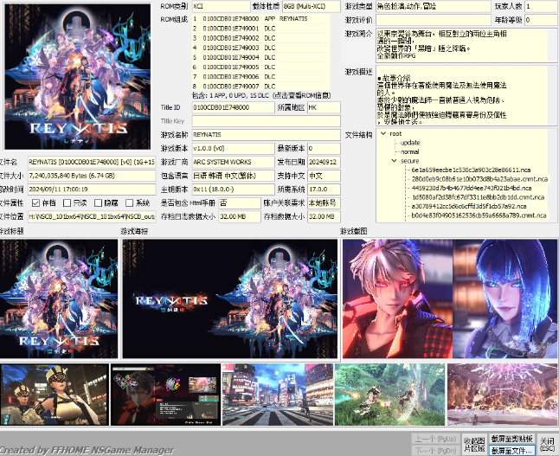The image size is (559, 456).
Task: Collapse the root node in file structure
Action: point(383,134)
